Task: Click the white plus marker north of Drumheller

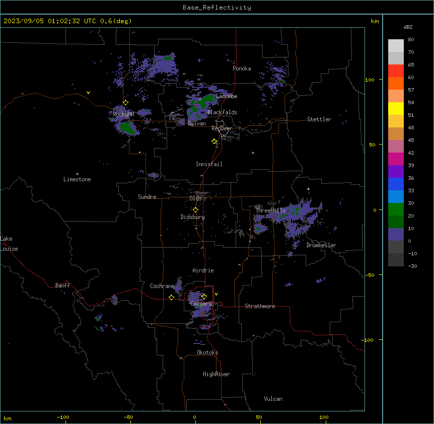Action: [x=308, y=189]
